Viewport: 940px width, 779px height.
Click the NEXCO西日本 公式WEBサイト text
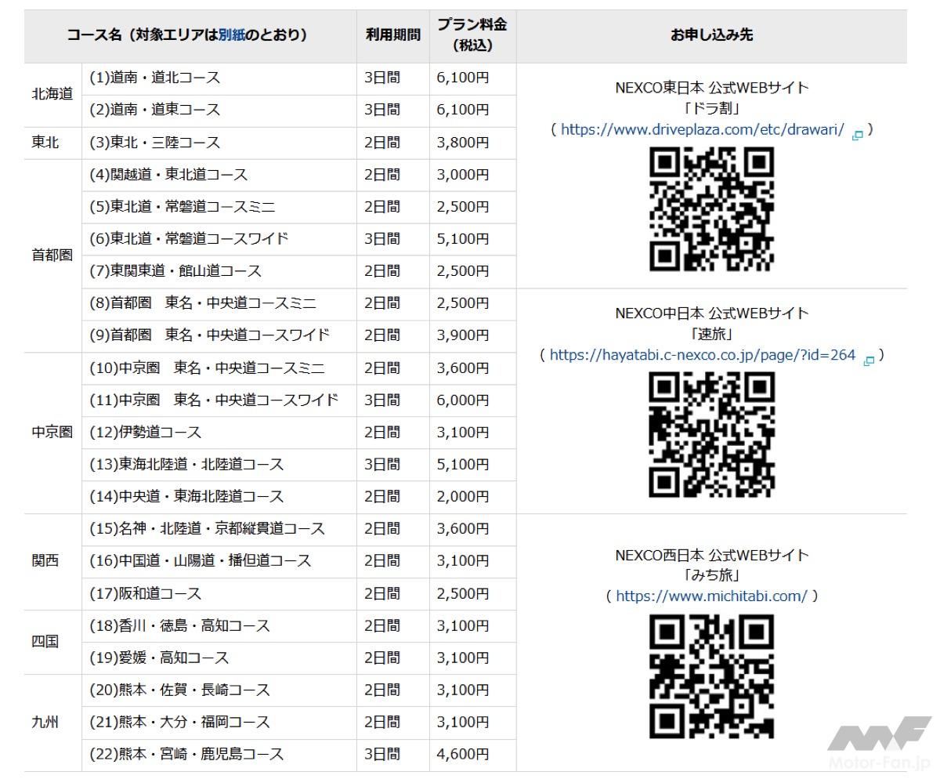711,555
